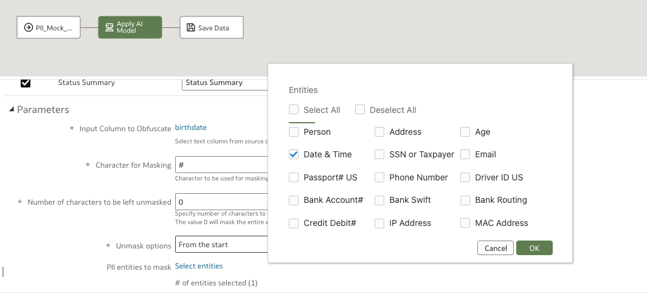This screenshot has width=647, height=294.
Task: Click the birthdate input column link
Action: pyautogui.click(x=191, y=128)
